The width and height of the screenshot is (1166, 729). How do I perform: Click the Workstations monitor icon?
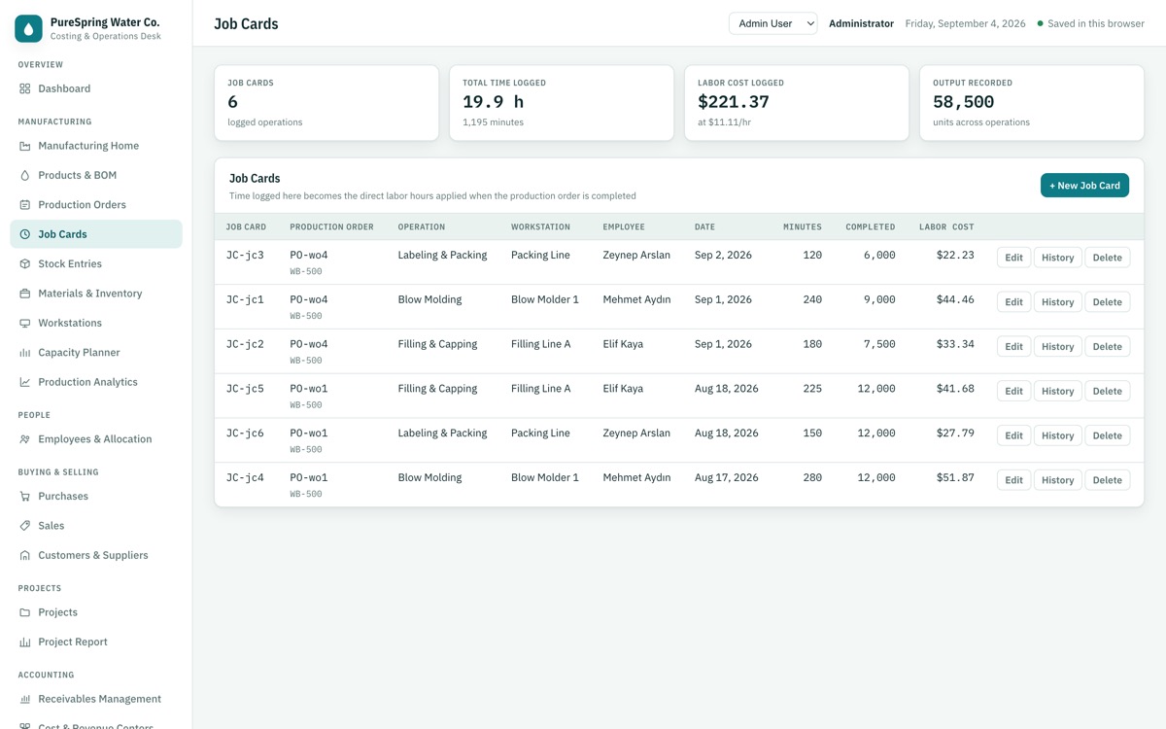point(25,323)
